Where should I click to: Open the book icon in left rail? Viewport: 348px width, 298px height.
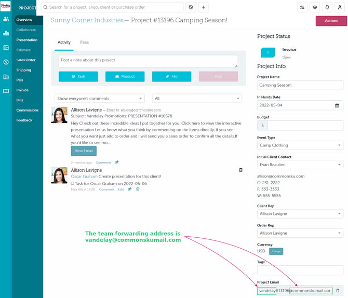(x=6, y=91)
